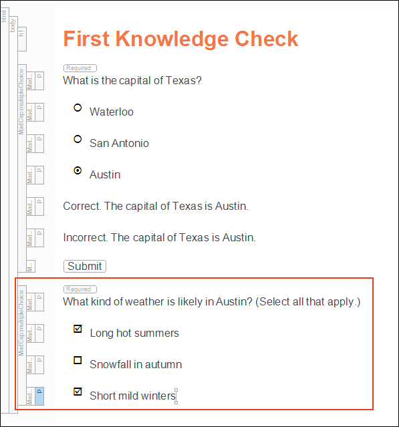This screenshot has width=399, height=427.
Task: Select the first MadCap:multipleChoice structure bar
Action: [22, 168]
